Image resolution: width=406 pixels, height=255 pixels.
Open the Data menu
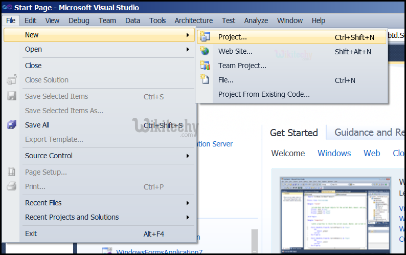[132, 20]
